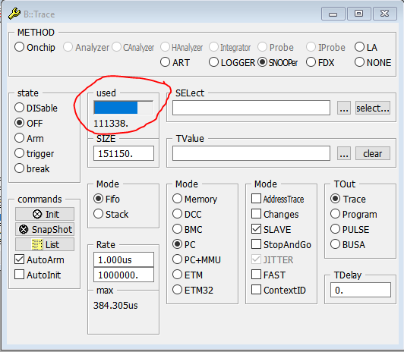Uncheck the SLAVE mode option
The image size is (404, 352).
point(256,229)
